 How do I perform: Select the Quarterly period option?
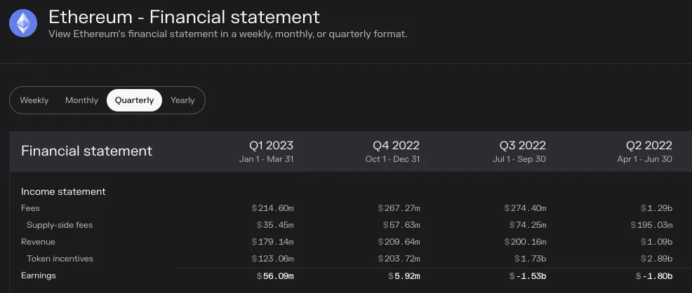click(x=134, y=100)
